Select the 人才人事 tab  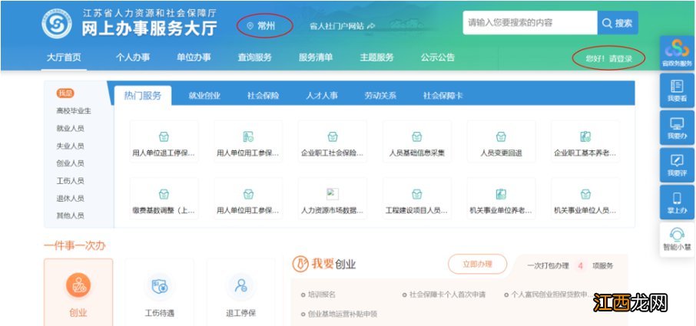click(x=321, y=95)
